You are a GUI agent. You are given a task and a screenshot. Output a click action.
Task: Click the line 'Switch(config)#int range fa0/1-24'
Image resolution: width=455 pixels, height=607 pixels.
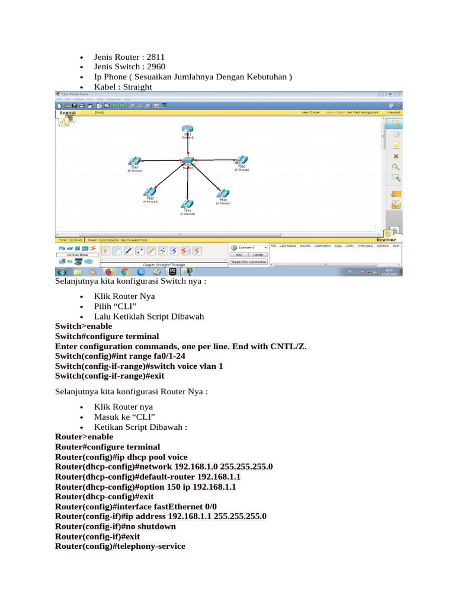coord(120,356)
